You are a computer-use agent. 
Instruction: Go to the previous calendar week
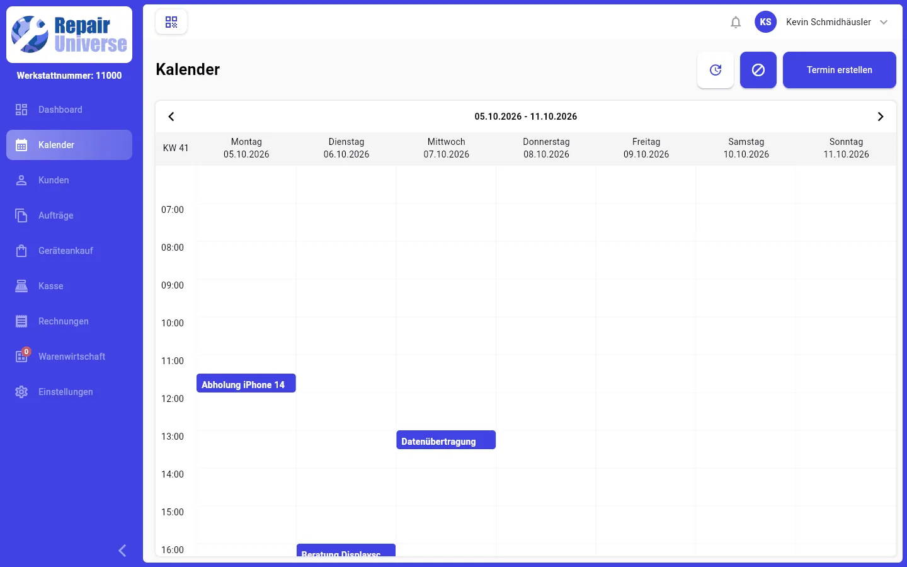point(171,117)
